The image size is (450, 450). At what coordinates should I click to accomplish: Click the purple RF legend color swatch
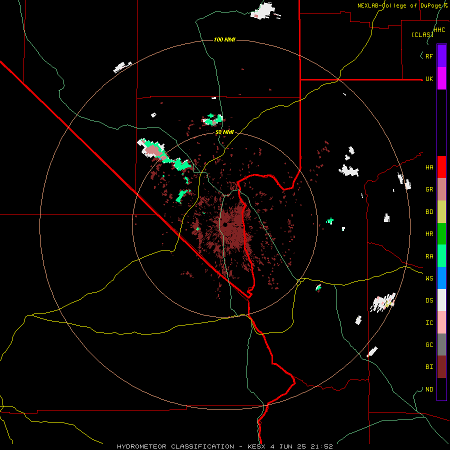click(441, 56)
